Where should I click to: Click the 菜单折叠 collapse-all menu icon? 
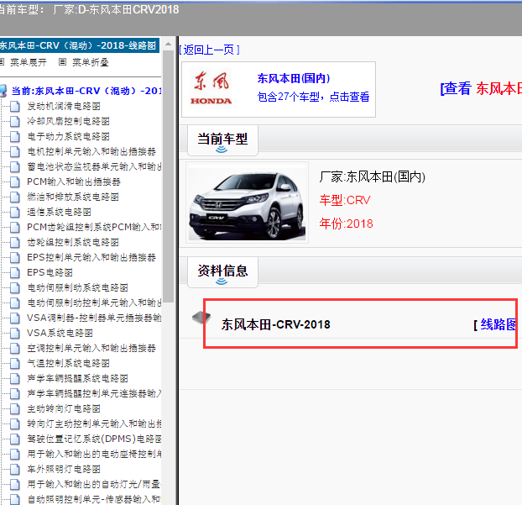pos(62,62)
